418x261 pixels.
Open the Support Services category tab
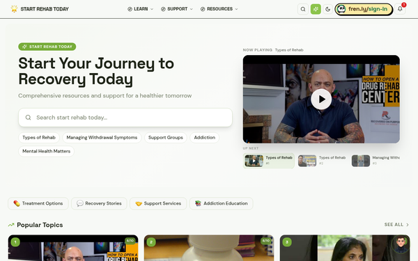[x=158, y=203]
